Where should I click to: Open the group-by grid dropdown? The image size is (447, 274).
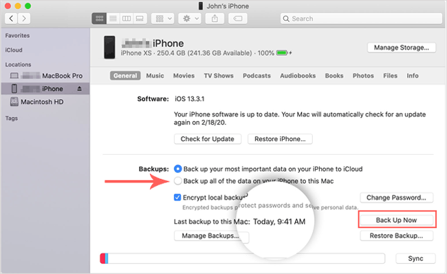point(163,19)
